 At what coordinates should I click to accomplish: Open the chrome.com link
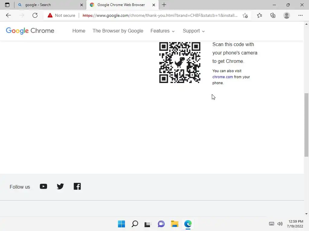click(222, 77)
